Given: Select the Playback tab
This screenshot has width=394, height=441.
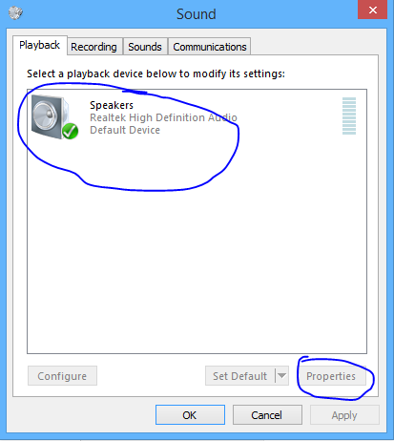Looking at the screenshot, I should click(x=40, y=45).
